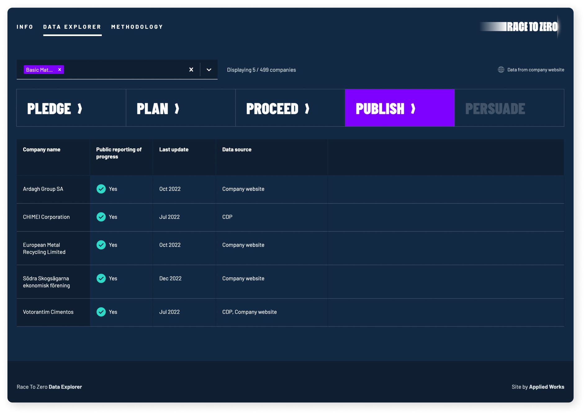The height and width of the screenshot is (415, 586).
Task: Click the checkmark icon for Ardagh Group SA
Action: pyautogui.click(x=101, y=189)
